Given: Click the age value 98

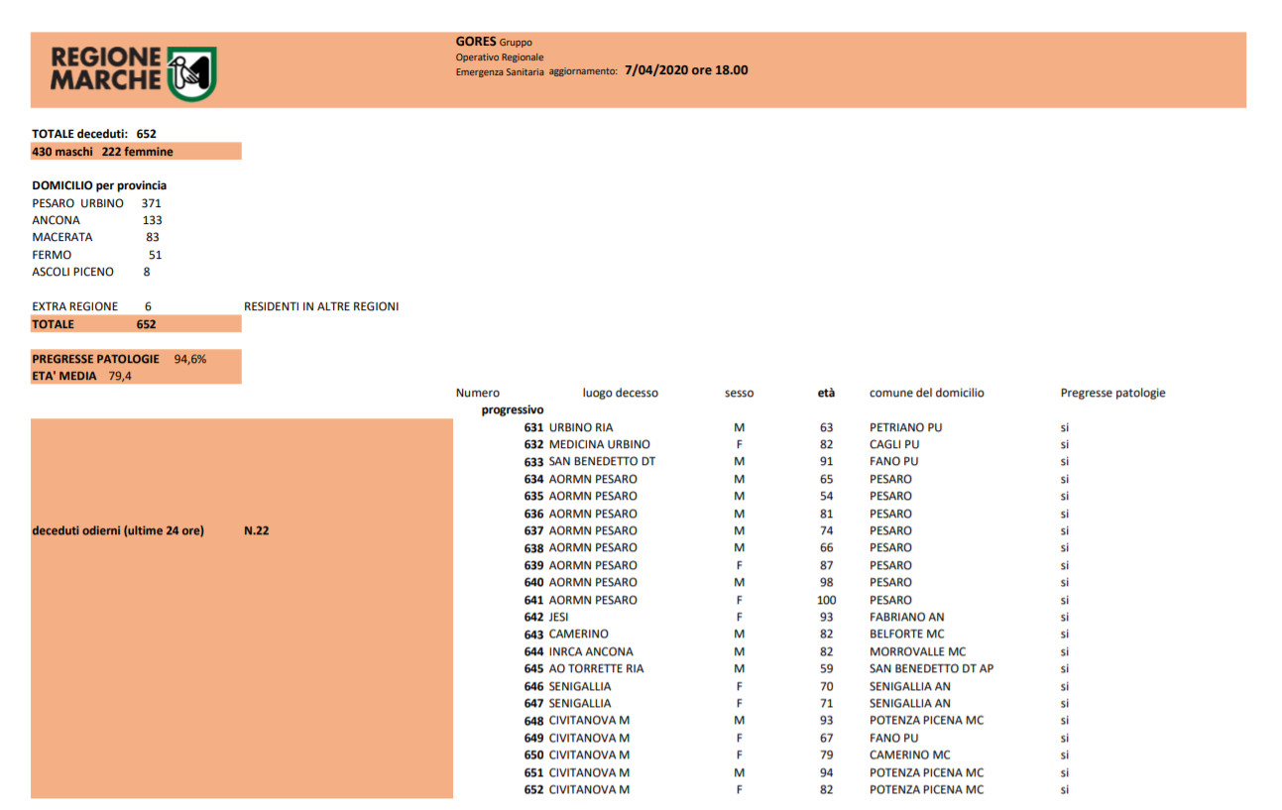Looking at the screenshot, I should point(826,582).
